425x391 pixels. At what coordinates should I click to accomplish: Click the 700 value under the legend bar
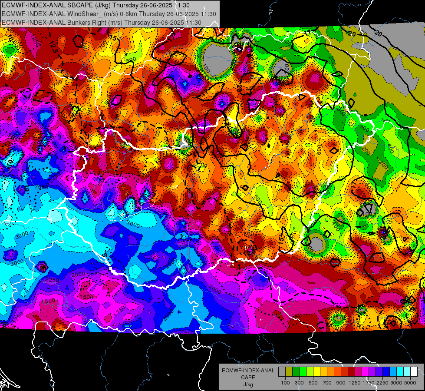pyautogui.click(x=327, y=383)
